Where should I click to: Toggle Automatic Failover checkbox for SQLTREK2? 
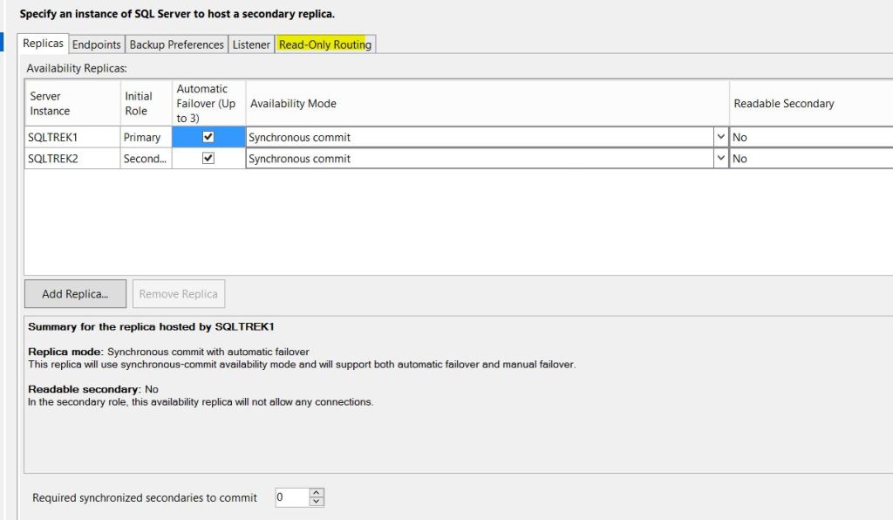(208, 159)
